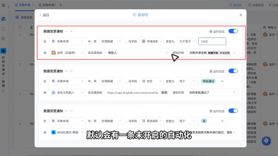Disable automation rule #2 toggle
The height and width of the screenshot is (156, 278).
(233, 71)
